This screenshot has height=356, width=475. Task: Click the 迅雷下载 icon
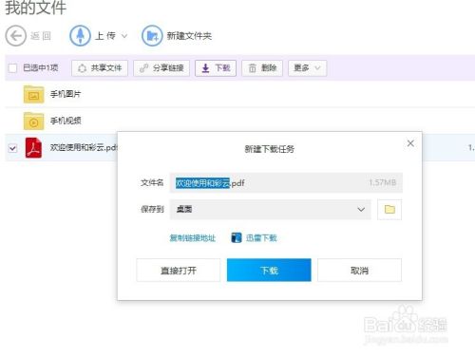(x=237, y=237)
